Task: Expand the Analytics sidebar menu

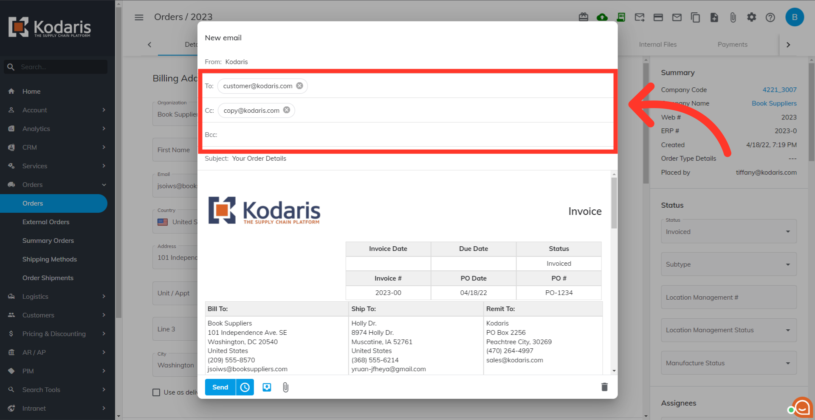Action: [57, 129]
